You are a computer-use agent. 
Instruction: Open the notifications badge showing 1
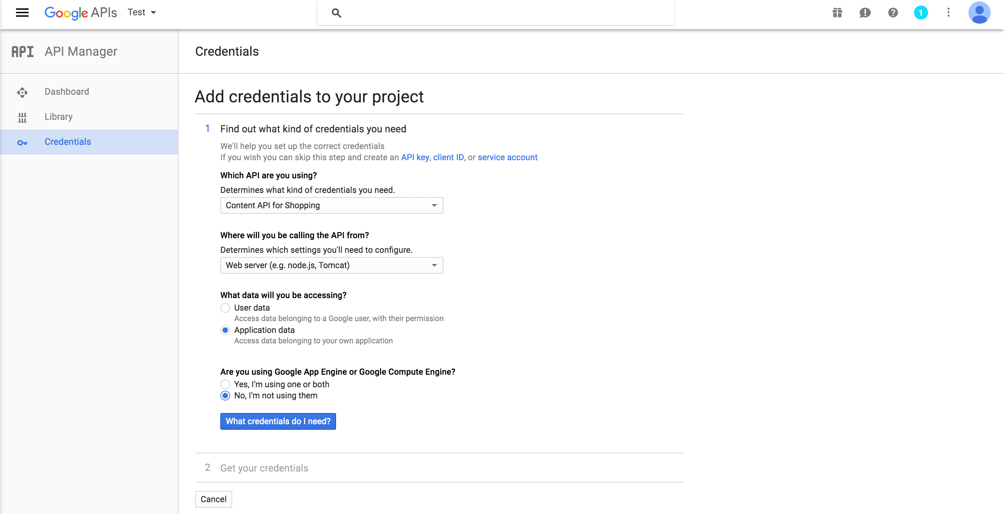tap(921, 13)
